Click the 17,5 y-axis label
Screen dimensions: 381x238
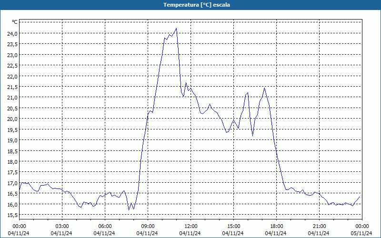[x=12, y=172]
